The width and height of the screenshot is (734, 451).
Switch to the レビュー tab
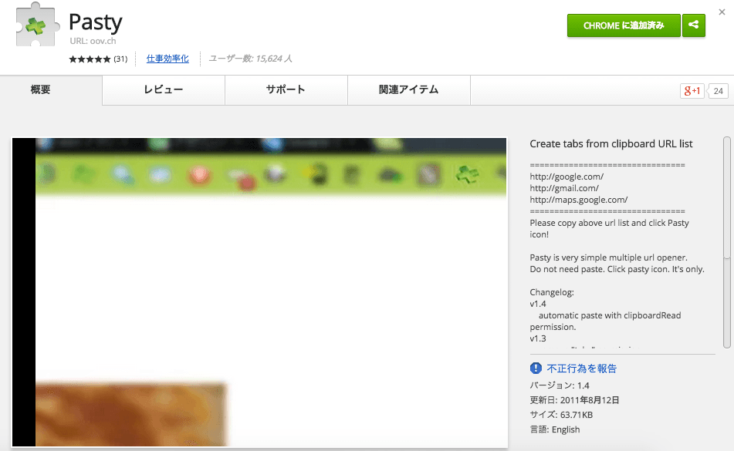164,89
